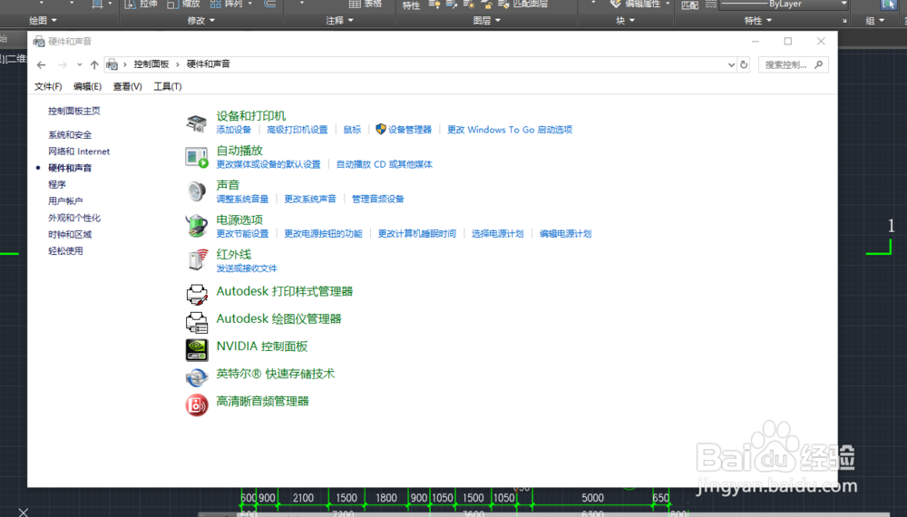Open the 编辑(E) menu
Image resolution: width=907 pixels, height=517 pixels.
87,87
